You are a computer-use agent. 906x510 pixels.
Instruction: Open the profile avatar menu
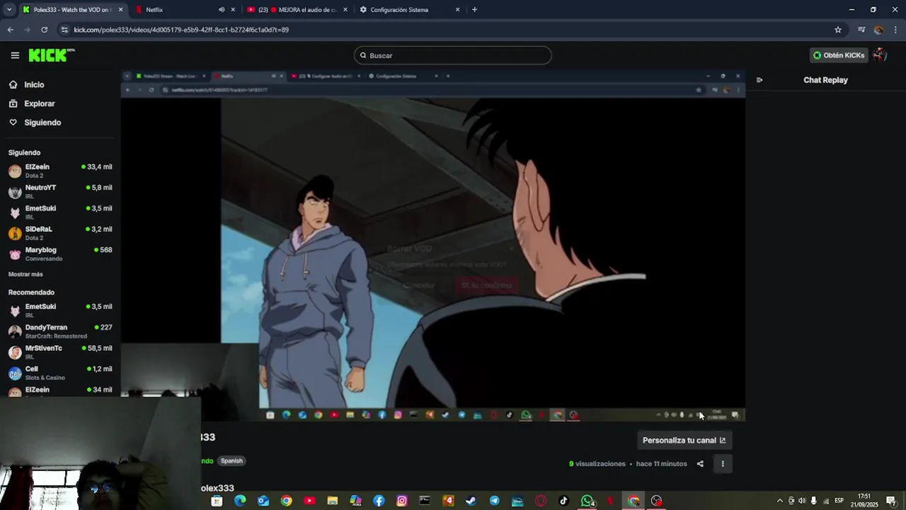click(880, 55)
